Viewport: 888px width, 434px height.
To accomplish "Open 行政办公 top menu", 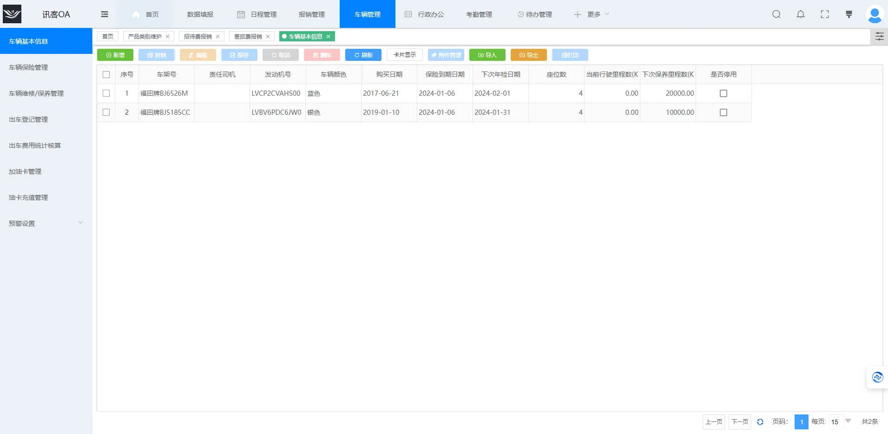I will click(x=424, y=14).
